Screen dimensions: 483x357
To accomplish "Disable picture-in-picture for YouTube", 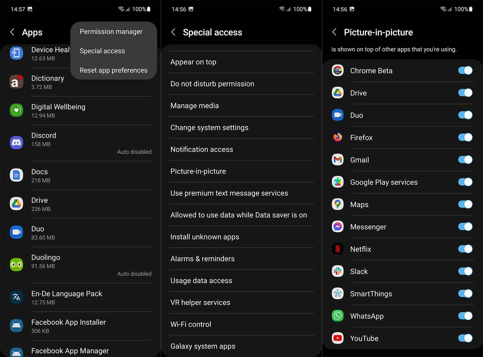I will click(465, 338).
